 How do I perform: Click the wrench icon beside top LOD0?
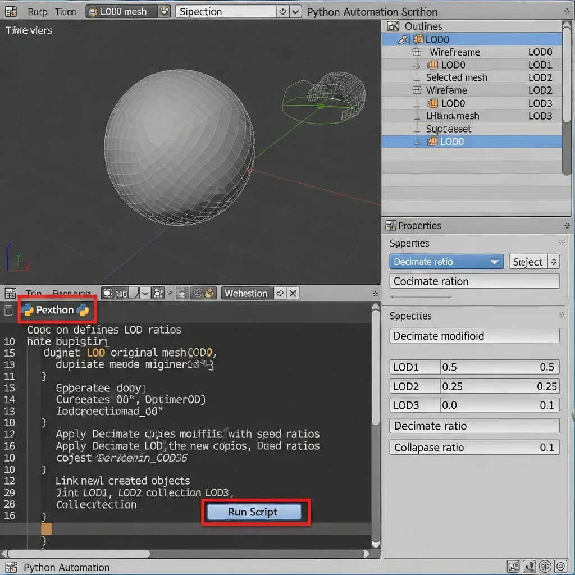tap(403, 39)
